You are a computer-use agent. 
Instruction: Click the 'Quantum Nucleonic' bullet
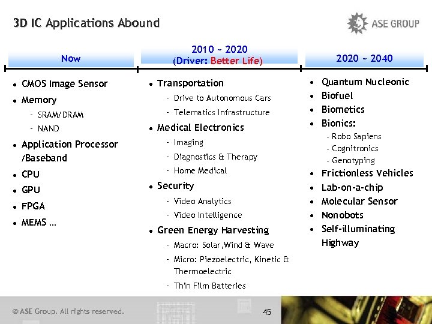tap(365, 82)
